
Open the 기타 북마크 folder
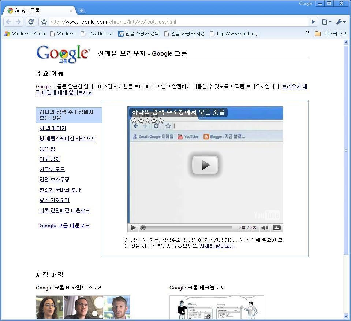pyautogui.click(x=331, y=34)
